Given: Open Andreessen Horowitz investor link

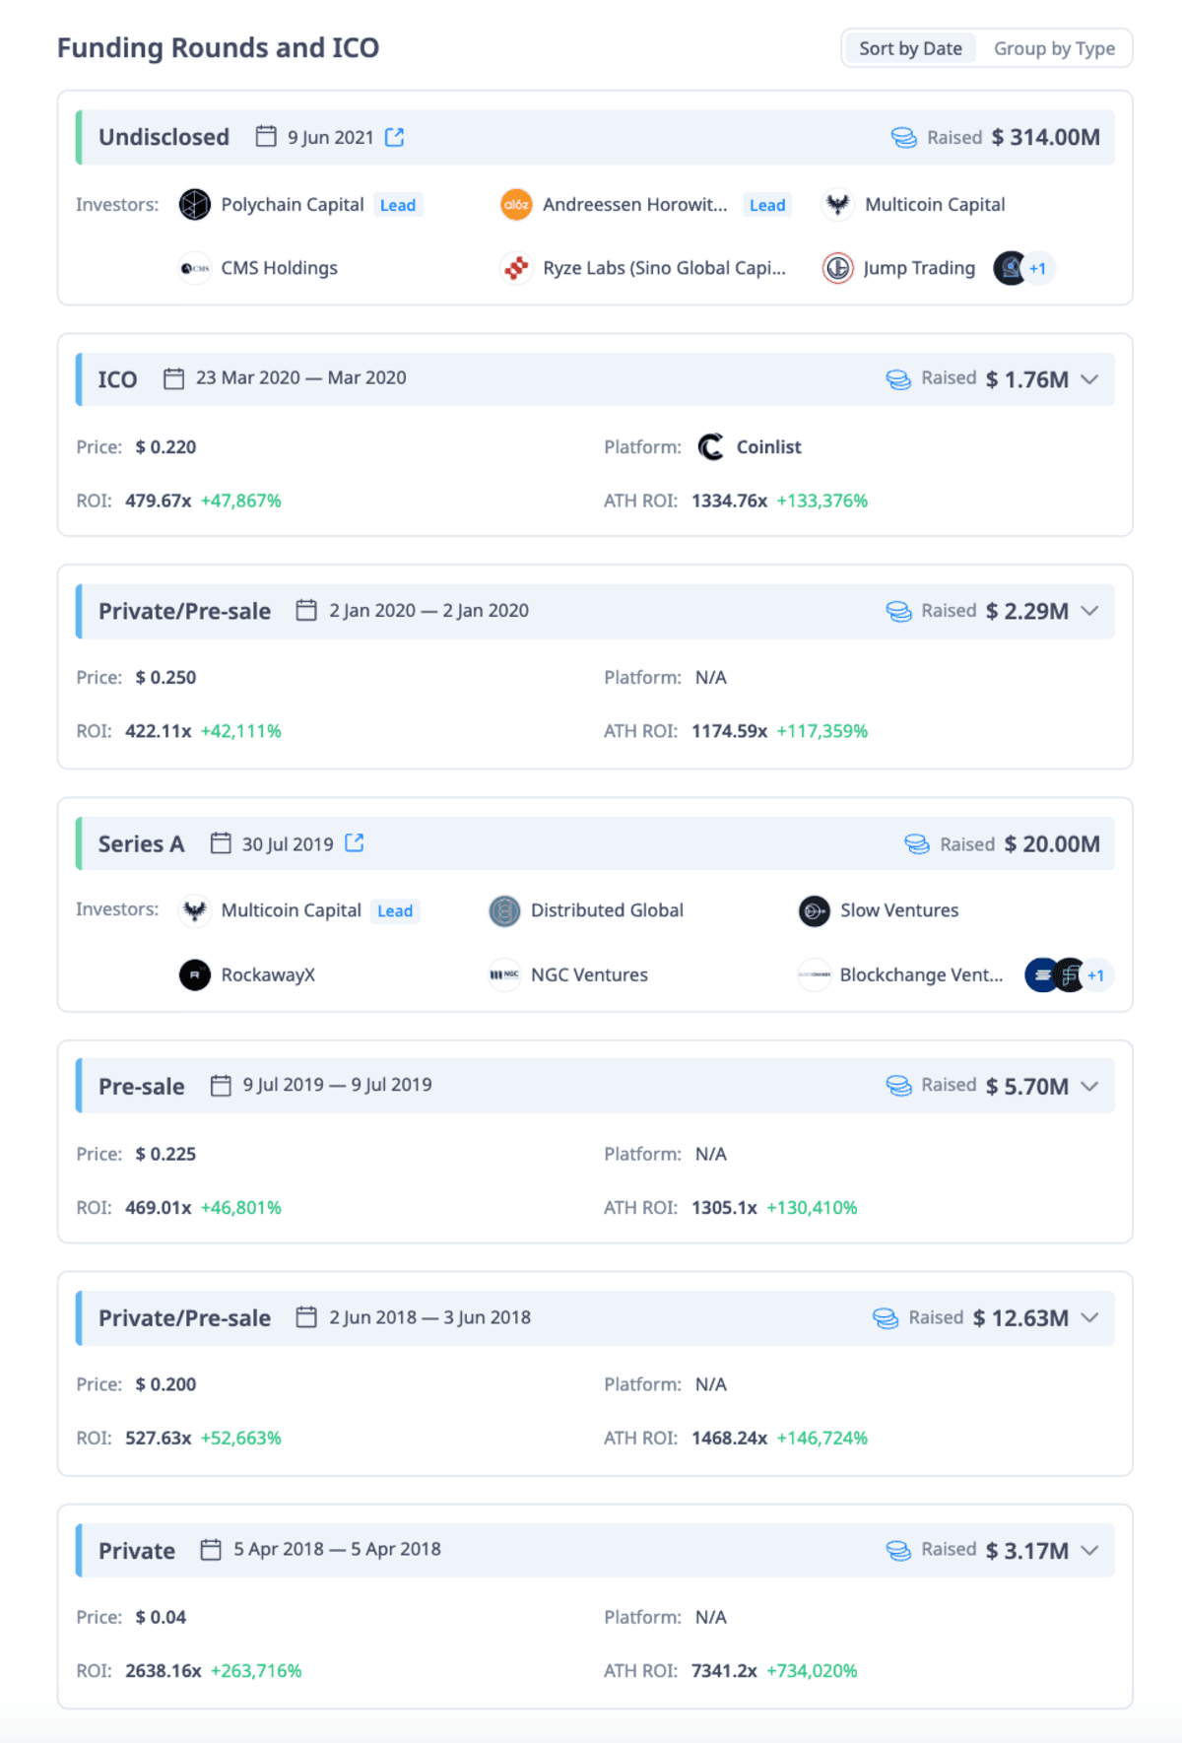Looking at the screenshot, I should (x=635, y=205).
